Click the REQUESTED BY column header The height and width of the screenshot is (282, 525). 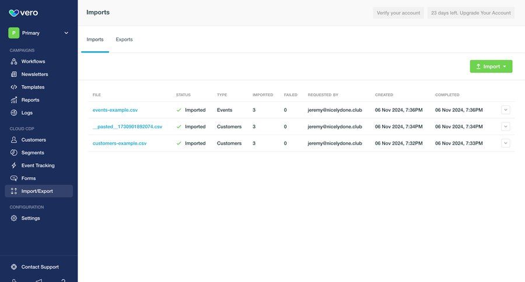323,95
